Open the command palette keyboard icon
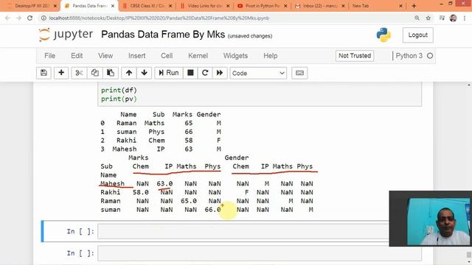Image resolution: width=472 pixels, height=265 pixels. pyautogui.click(x=299, y=73)
